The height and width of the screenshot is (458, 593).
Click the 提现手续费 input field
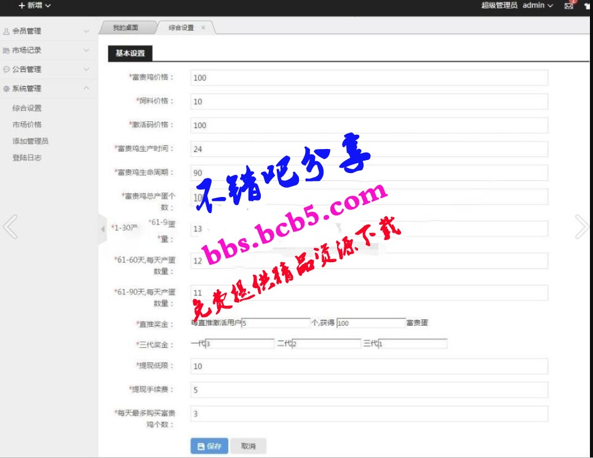(369, 390)
